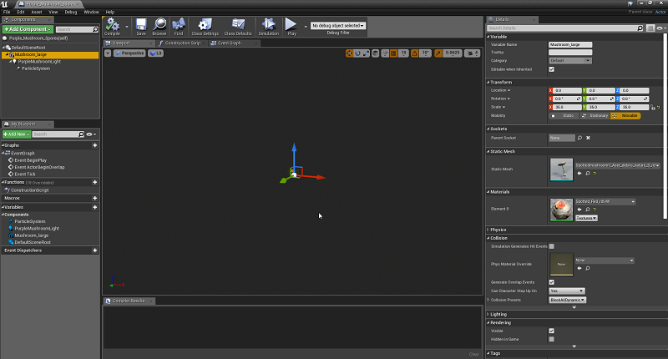Toggle scale gizmo mode in viewport

366,53
